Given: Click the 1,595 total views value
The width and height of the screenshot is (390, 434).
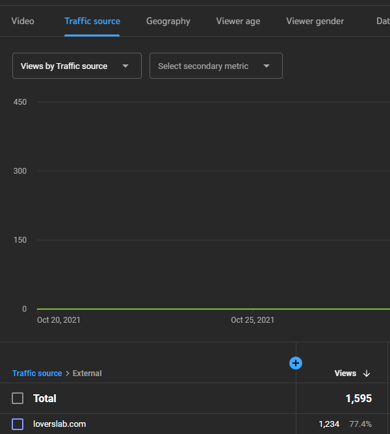Looking at the screenshot, I should [x=359, y=398].
